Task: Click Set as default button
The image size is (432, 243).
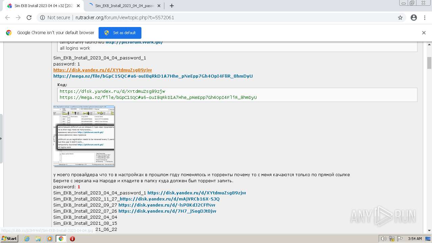Action: (x=120, y=33)
